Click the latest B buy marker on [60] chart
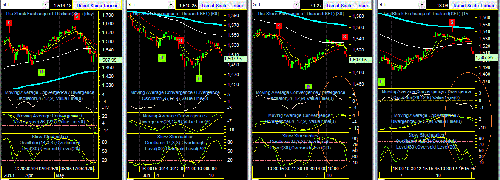This screenshot has width=500, height=180. pos(199,77)
